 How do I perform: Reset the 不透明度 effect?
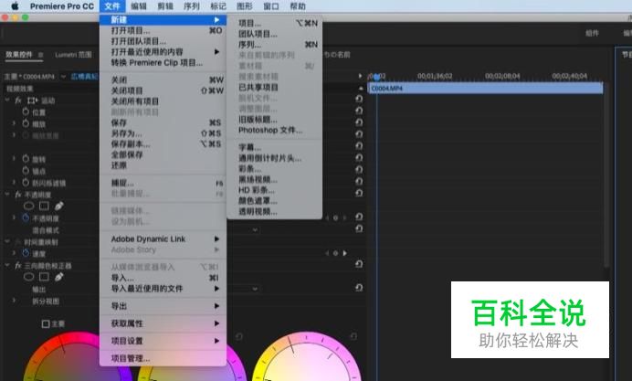[x=359, y=193]
